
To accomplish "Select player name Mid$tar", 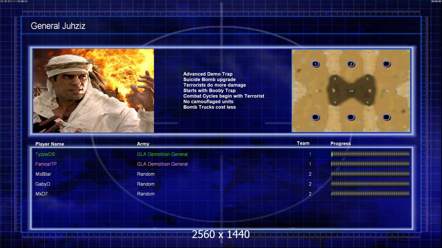I will [x=43, y=174].
